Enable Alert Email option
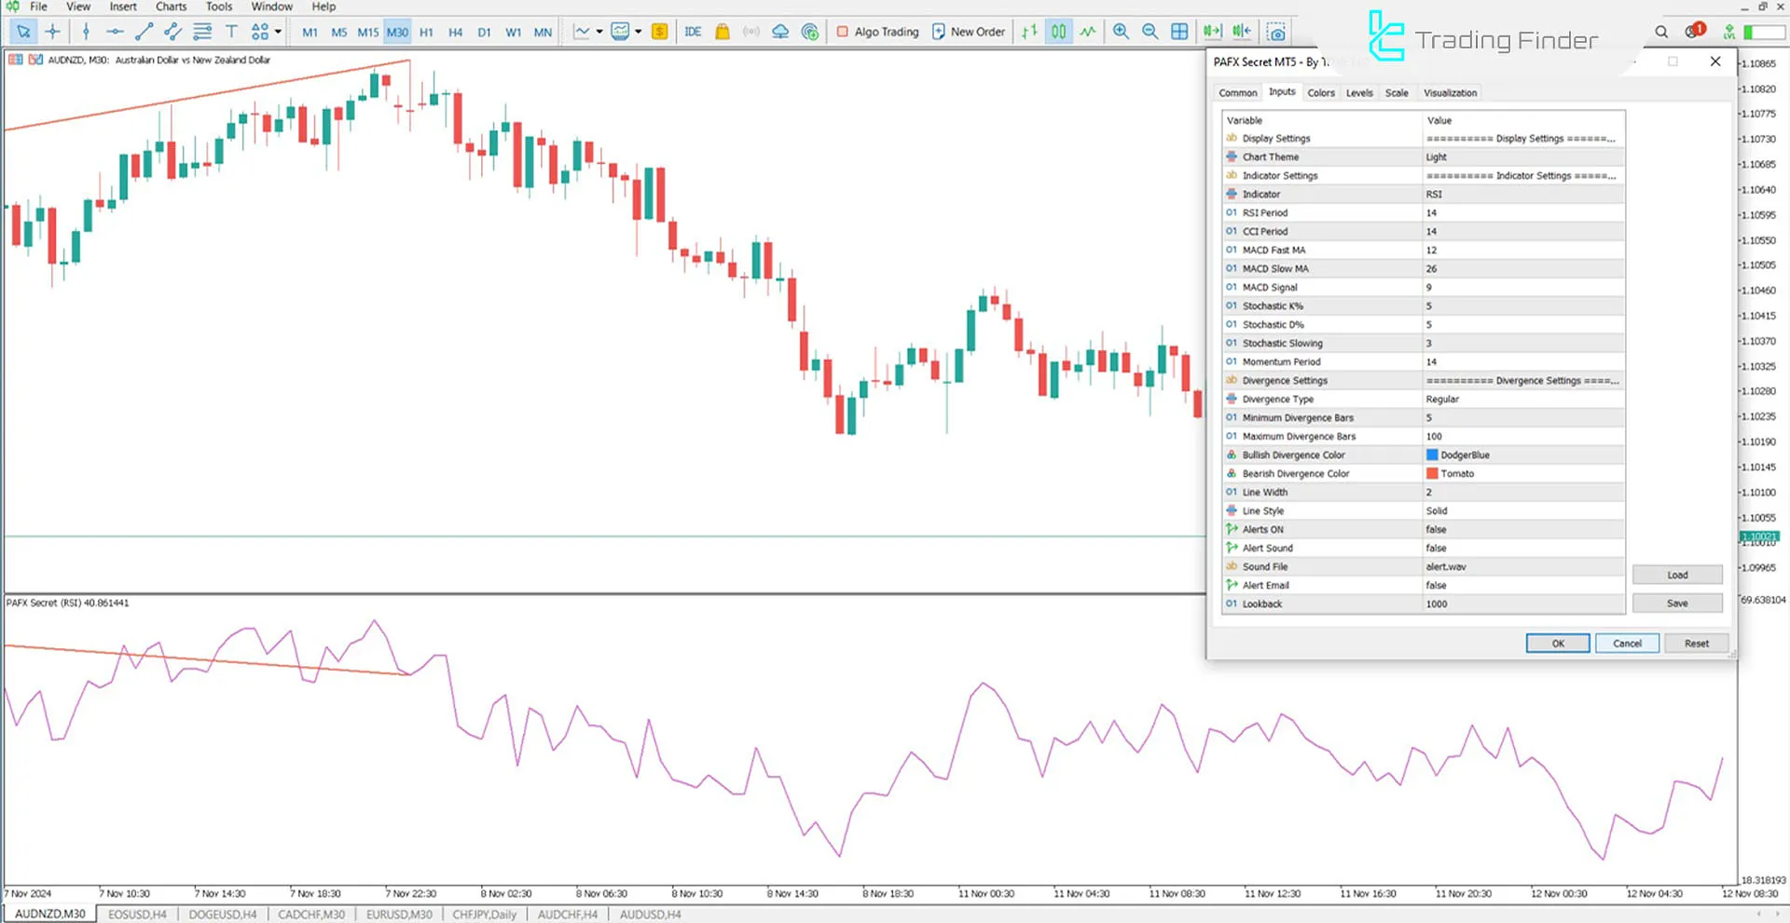Image resolution: width=1790 pixels, height=923 pixels. (1521, 585)
